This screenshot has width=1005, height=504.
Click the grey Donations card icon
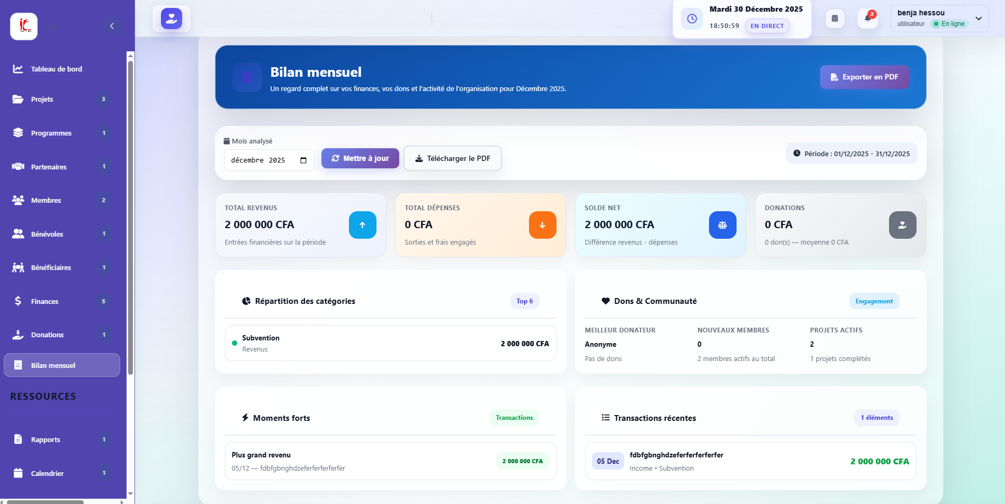point(902,225)
